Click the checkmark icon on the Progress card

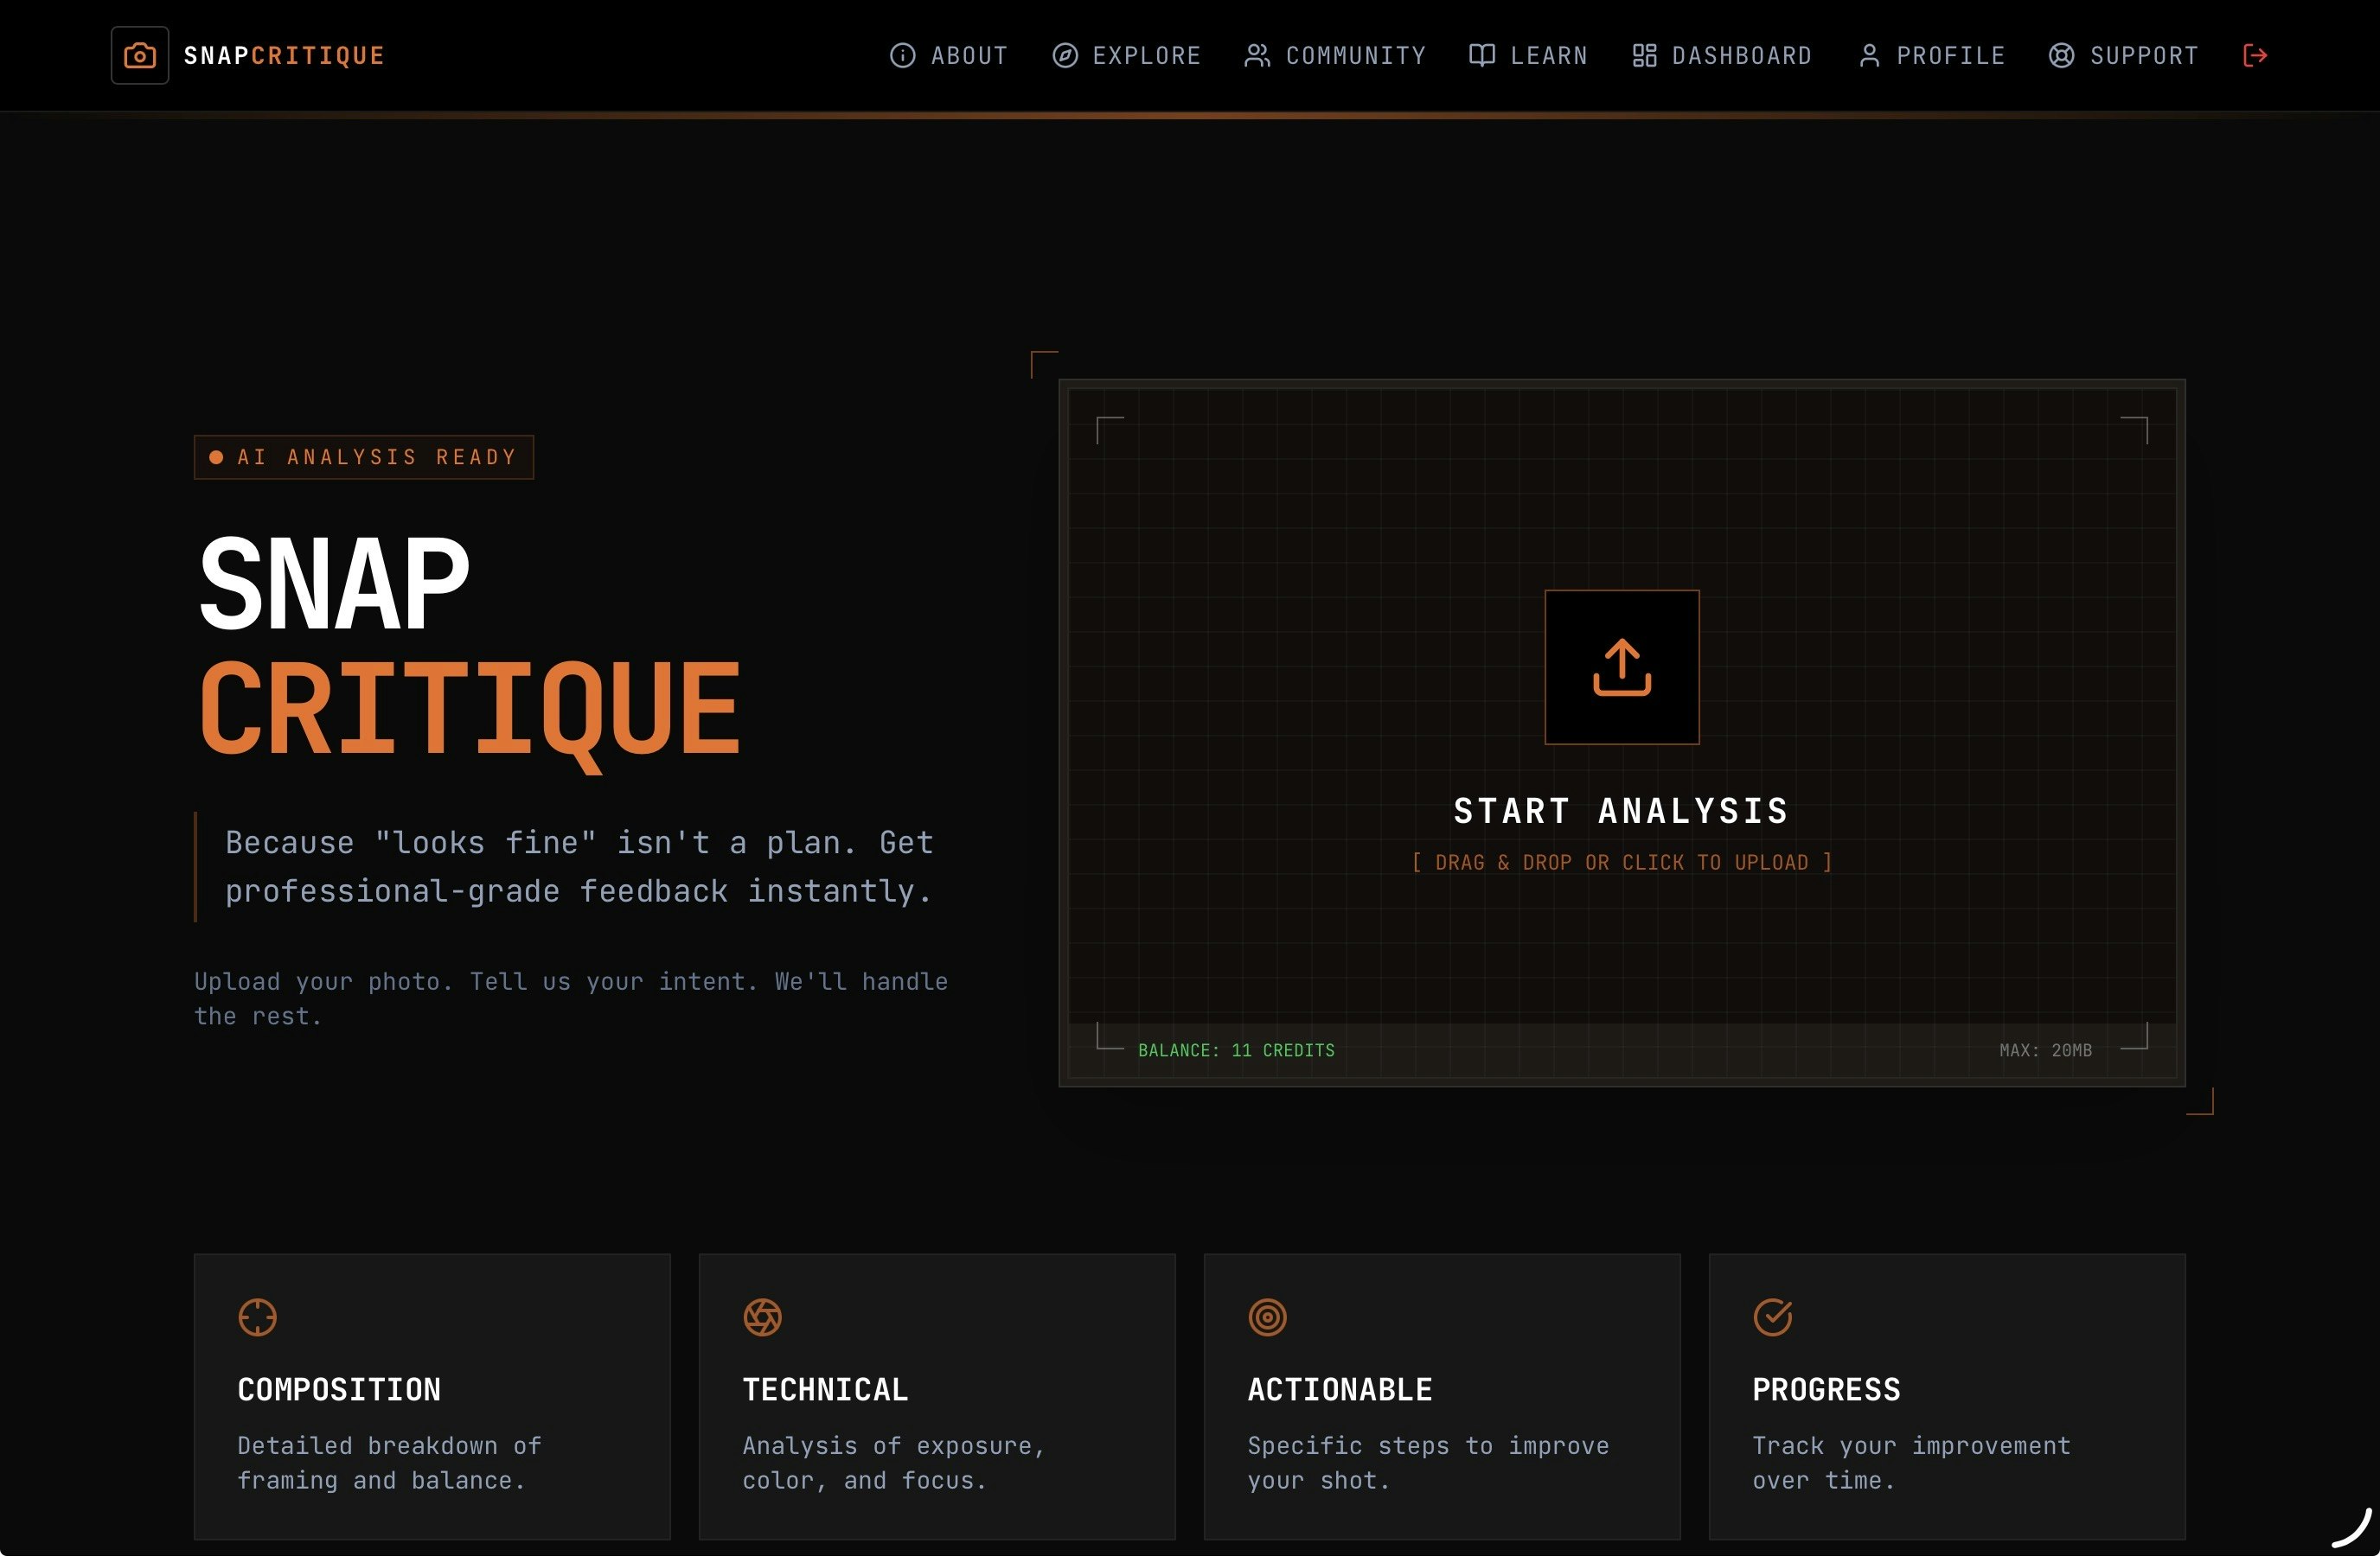(x=1772, y=1317)
